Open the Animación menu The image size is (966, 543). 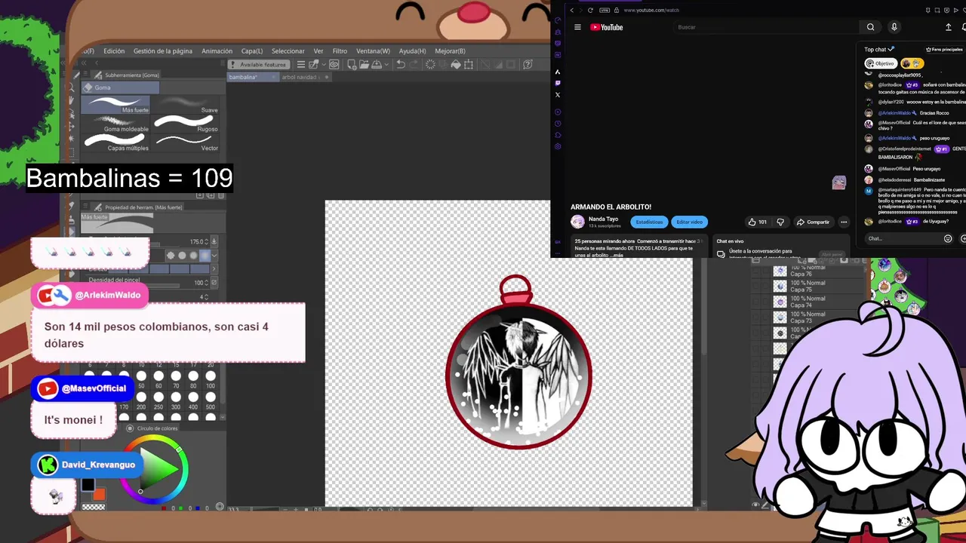pyautogui.click(x=217, y=51)
